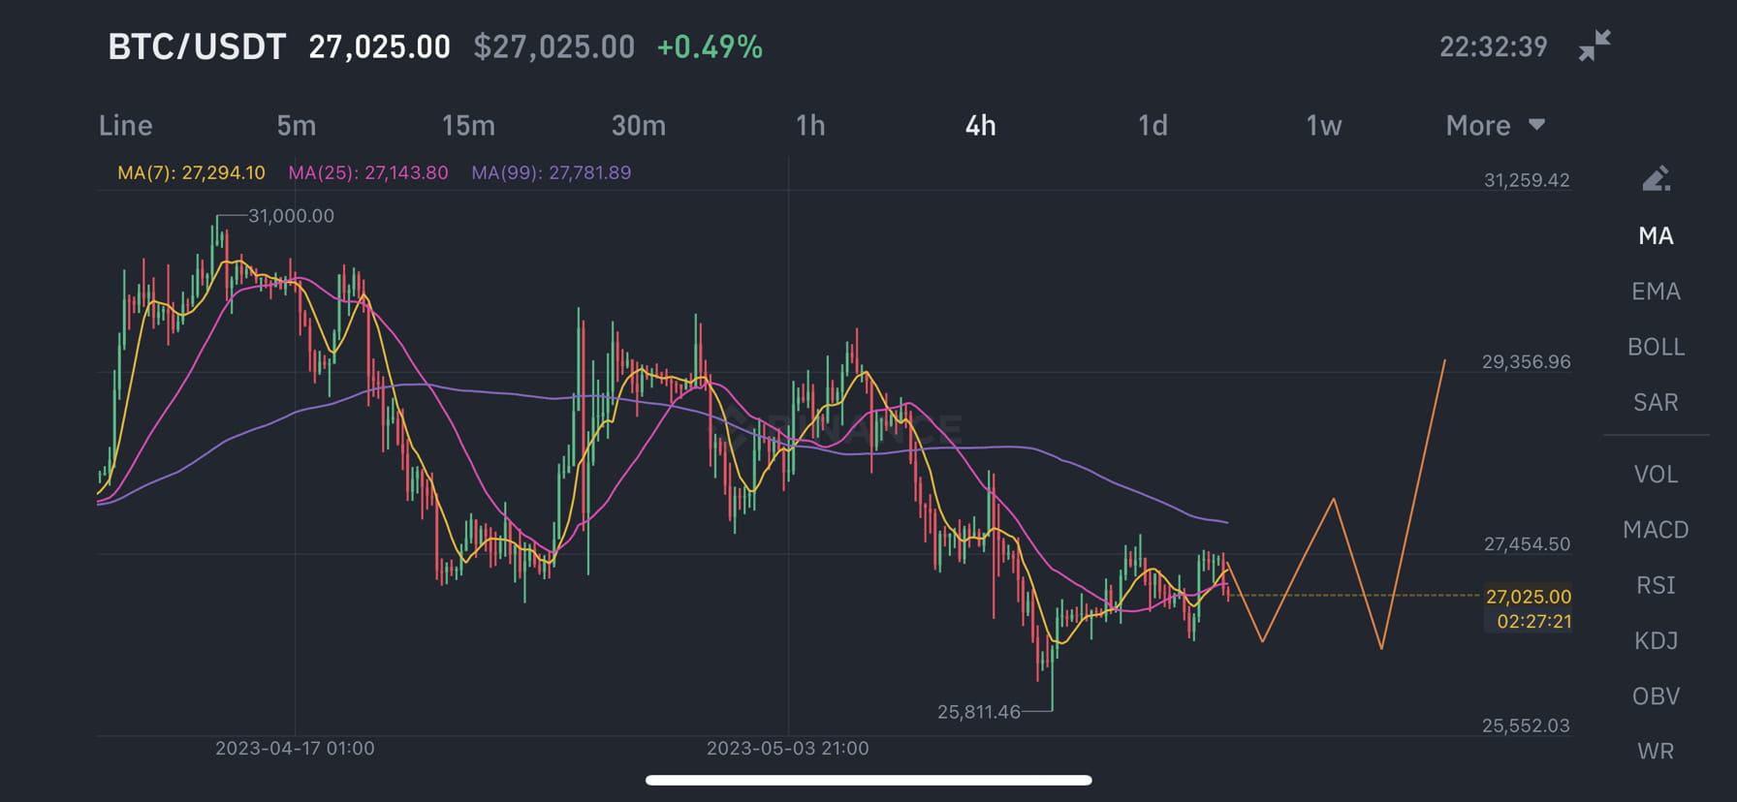Tap the 31,000.00 high price marker

[x=291, y=216]
